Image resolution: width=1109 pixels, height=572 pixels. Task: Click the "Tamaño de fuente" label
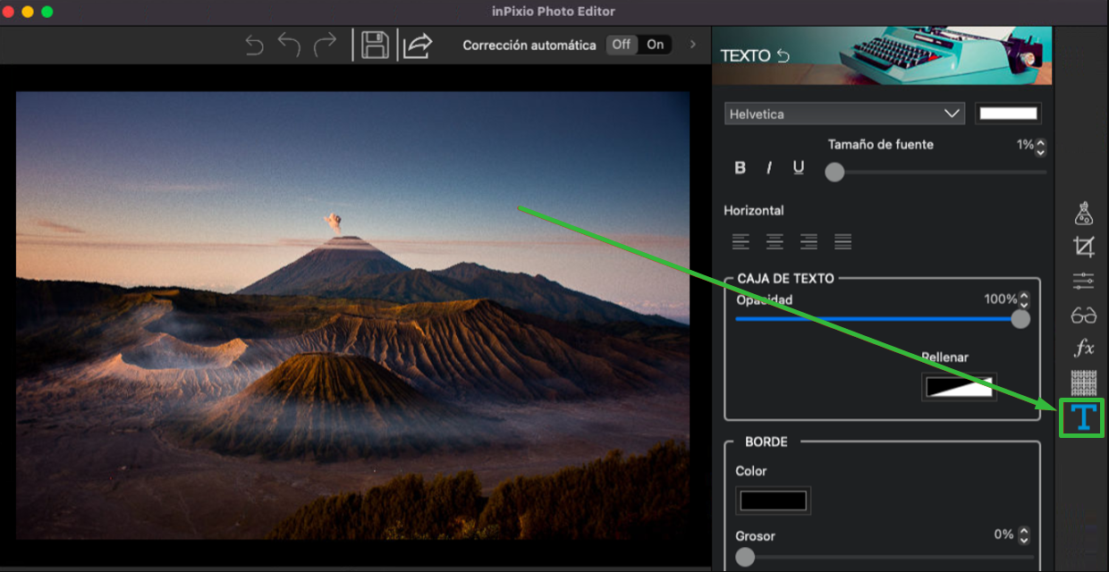(881, 144)
